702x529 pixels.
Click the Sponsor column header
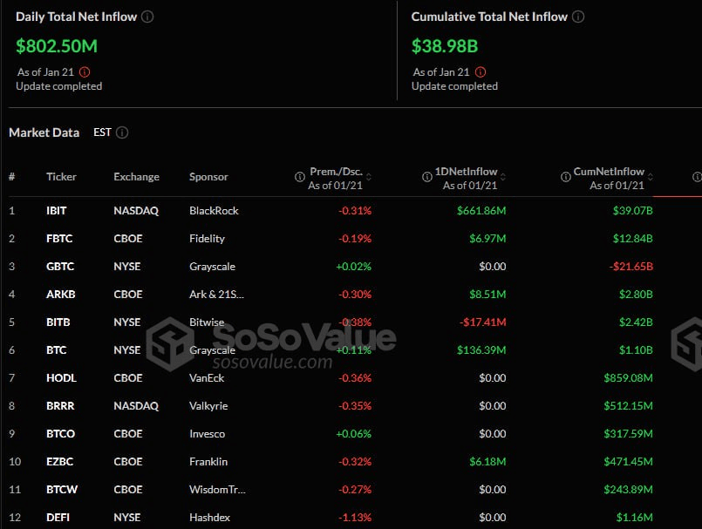pyautogui.click(x=208, y=177)
